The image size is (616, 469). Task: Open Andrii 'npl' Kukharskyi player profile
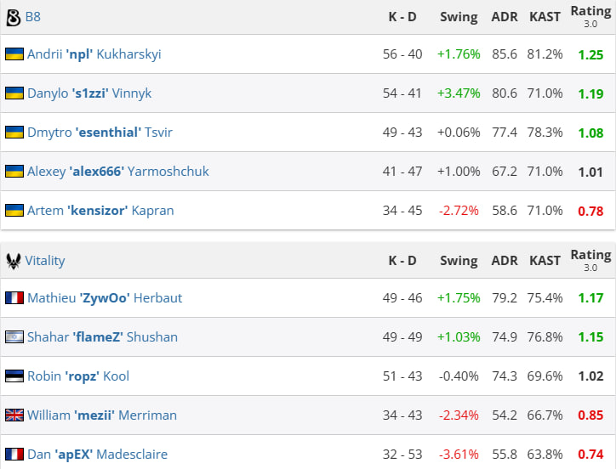pos(94,54)
